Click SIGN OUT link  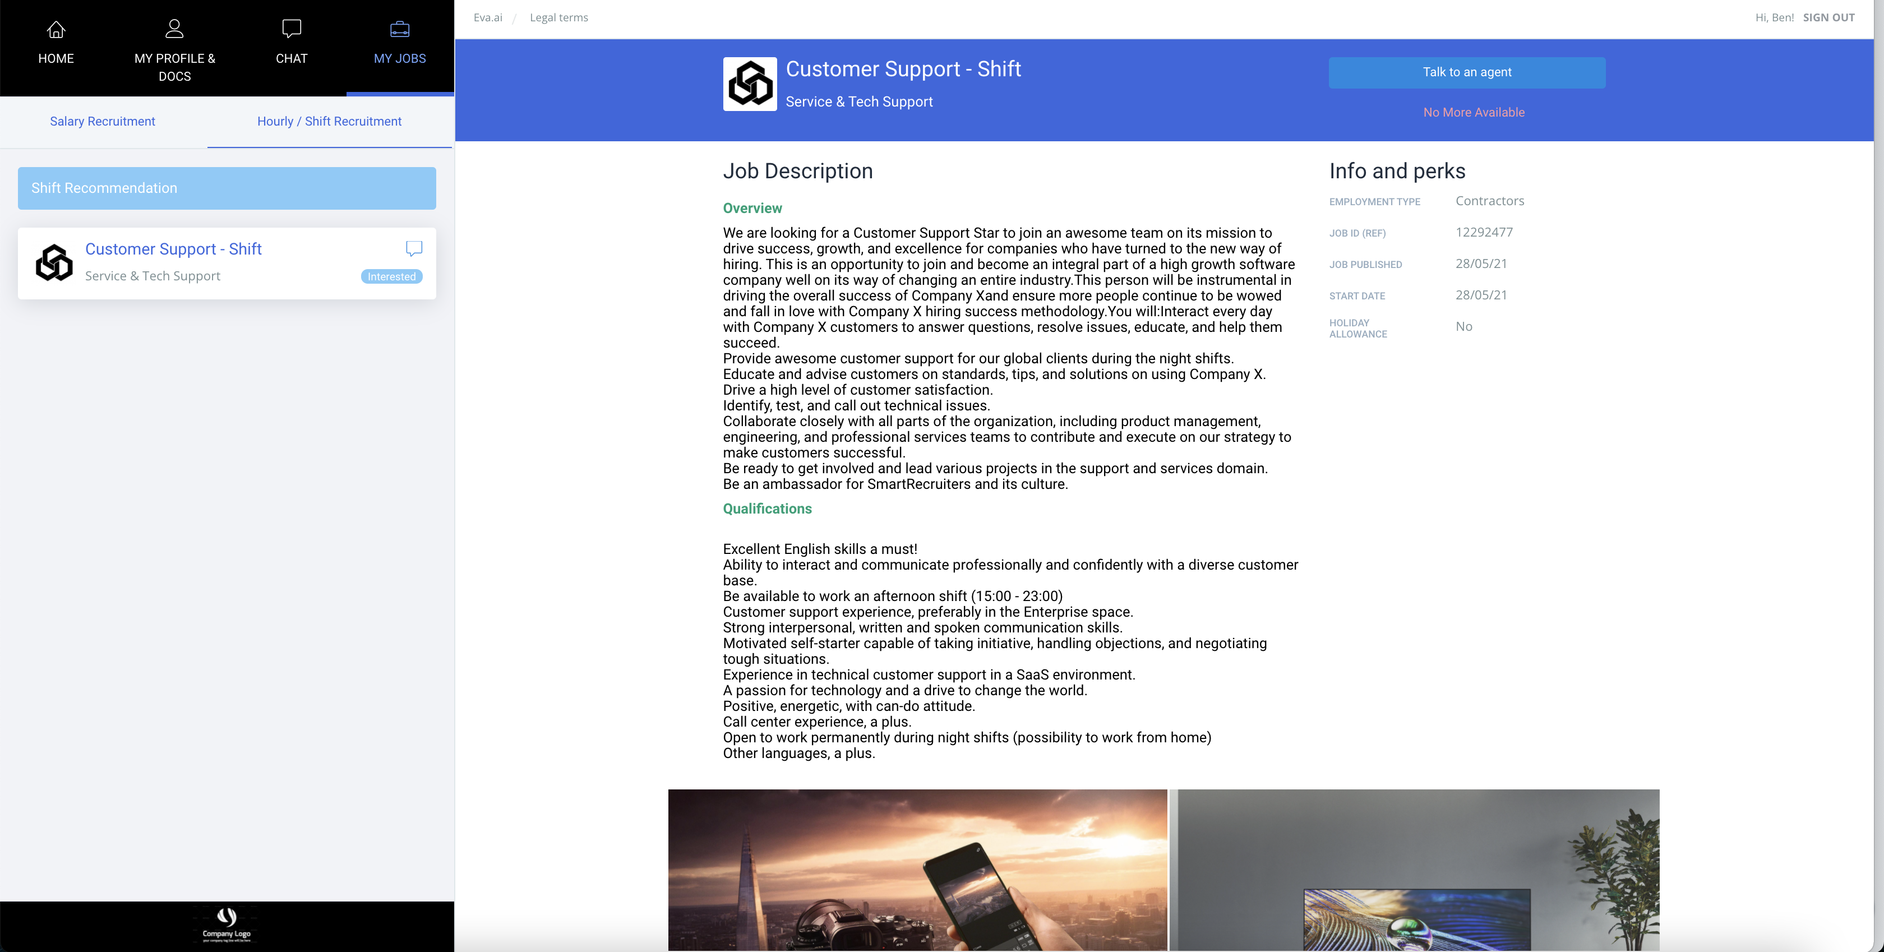pyautogui.click(x=1828, y=17)
